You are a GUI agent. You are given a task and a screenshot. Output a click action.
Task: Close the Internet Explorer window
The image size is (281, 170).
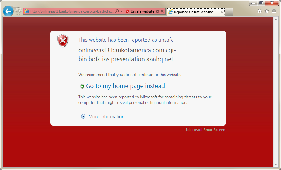272,3
